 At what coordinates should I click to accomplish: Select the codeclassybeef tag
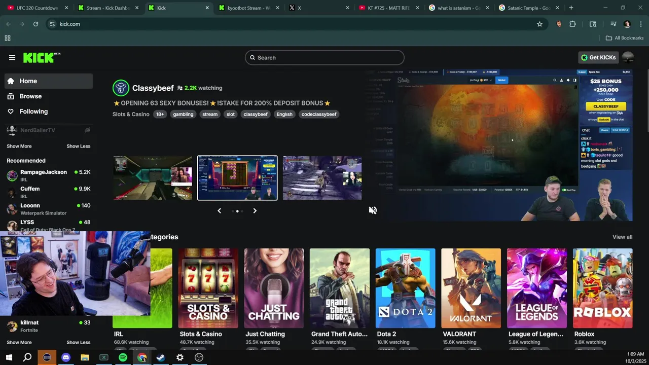click(x=319, y=114)
